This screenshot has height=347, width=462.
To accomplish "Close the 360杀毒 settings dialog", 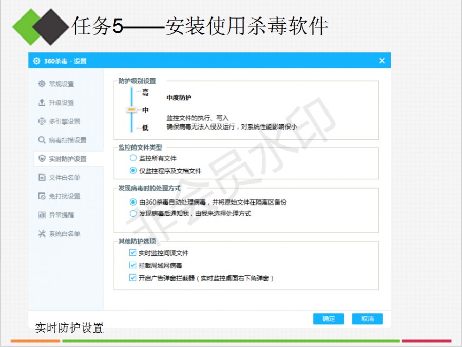I will [x=382, y=61].
